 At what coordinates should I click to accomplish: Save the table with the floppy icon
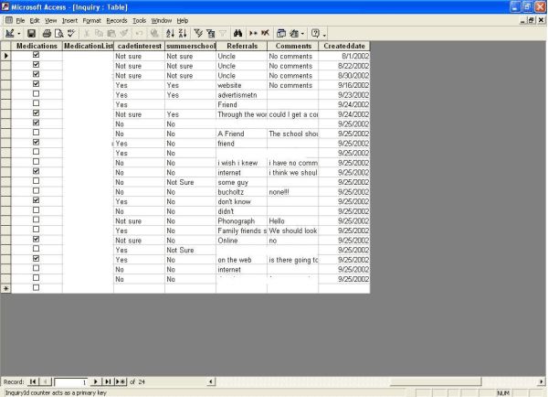click(x=31, y=33)
